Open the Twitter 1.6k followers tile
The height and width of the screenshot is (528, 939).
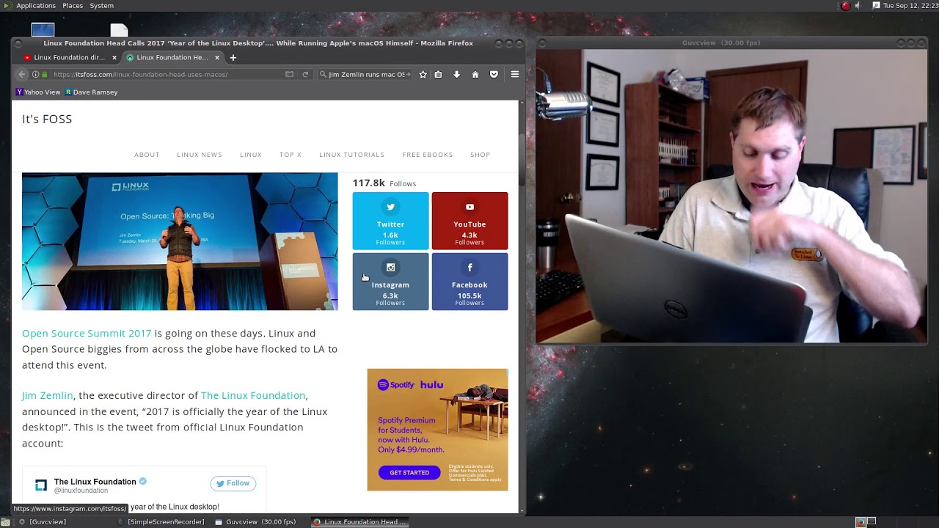point(390,221)
